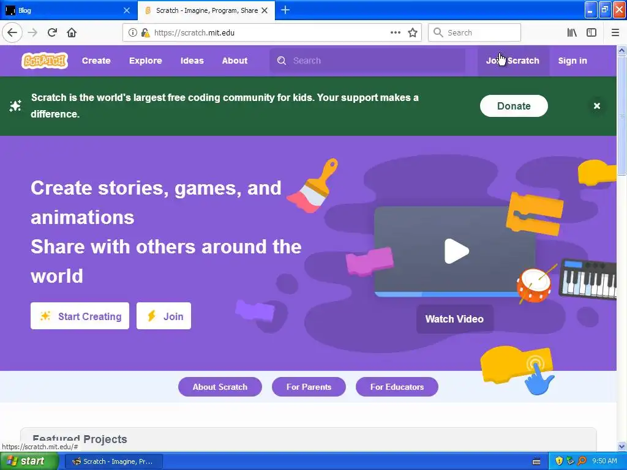This screenshot has width=627, height=470.
Task: Close the Blog tab
Action: (127, 10)
